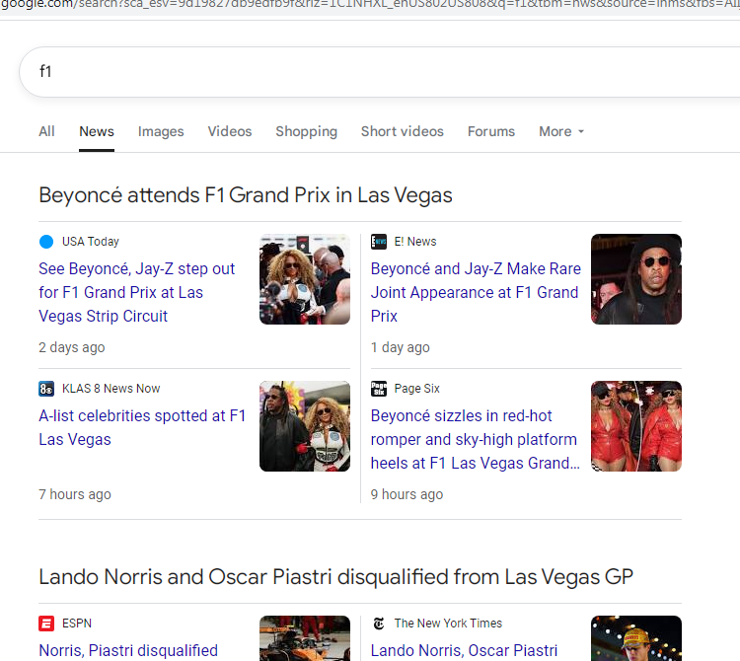Click the '7 hours ago' timestamp
The width and height of the screenshot is (740, 661).
(x=75, y=494)
